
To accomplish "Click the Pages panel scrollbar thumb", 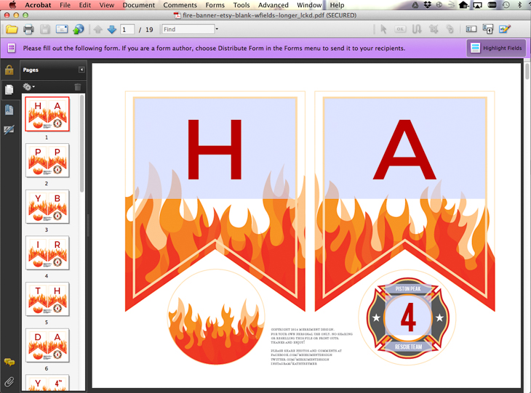I will pyautogui.click(x=81, y=144).
